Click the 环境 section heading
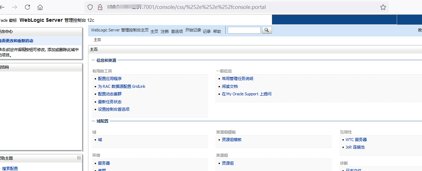422x171 pixels. 96,156
